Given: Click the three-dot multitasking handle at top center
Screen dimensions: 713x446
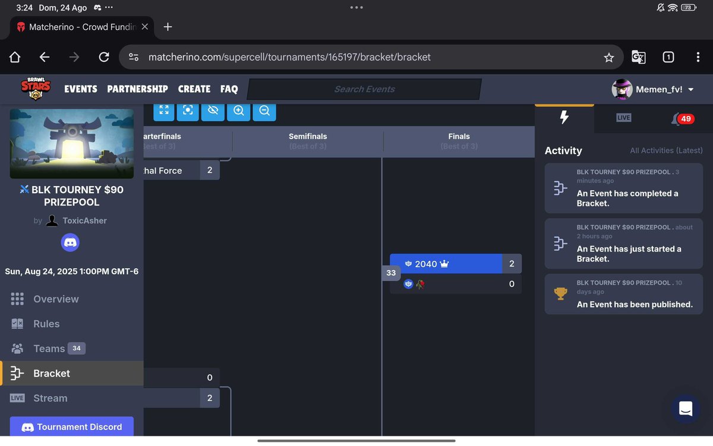Looking at the screenshot, I should click(x=356, y=8).
